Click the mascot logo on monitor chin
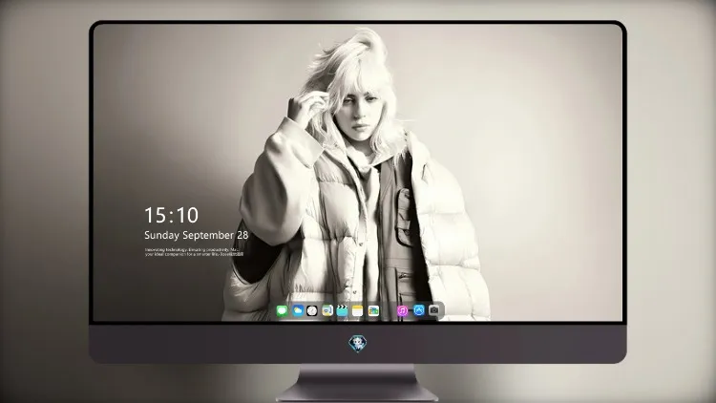 (358, 344)
